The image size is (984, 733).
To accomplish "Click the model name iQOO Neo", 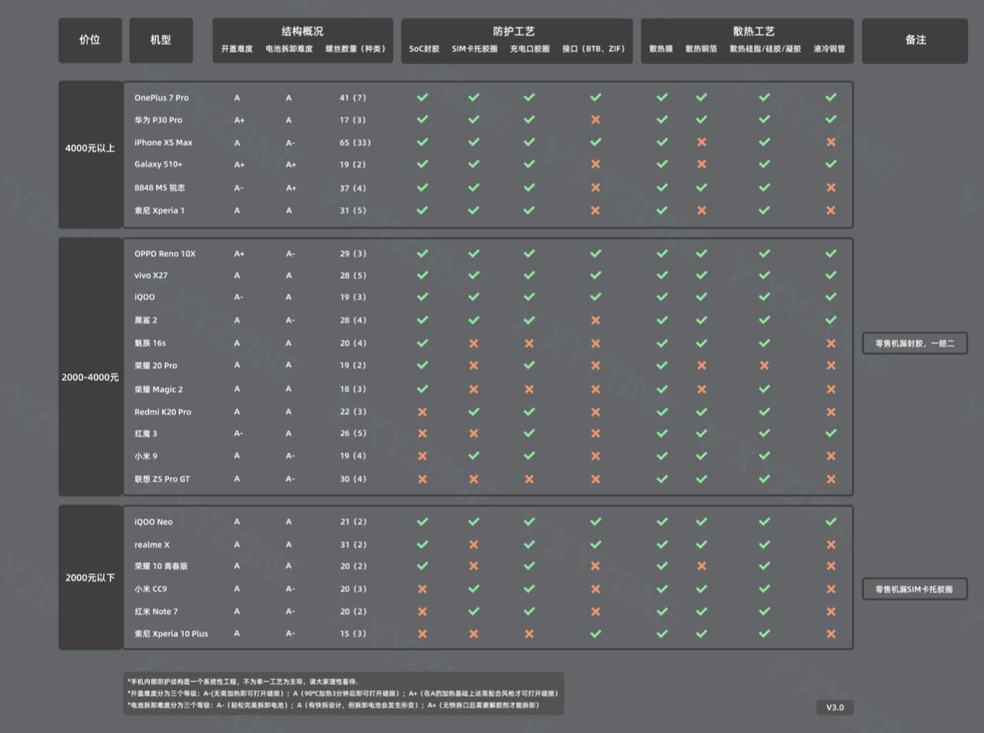I will (x=153, y=522).
